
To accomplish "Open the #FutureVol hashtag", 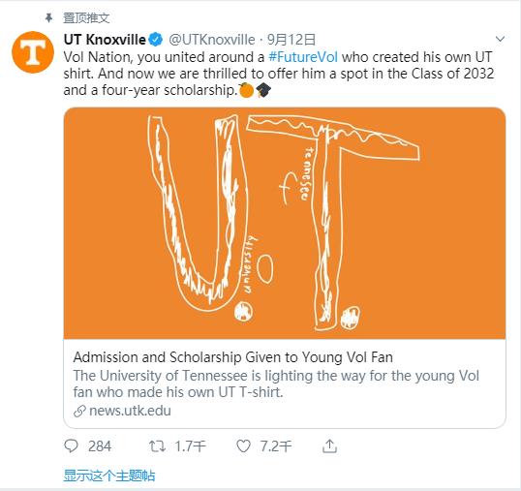I will click(x=303, y=57).
